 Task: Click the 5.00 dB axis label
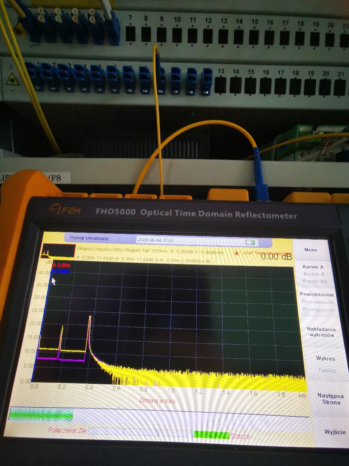29,366
